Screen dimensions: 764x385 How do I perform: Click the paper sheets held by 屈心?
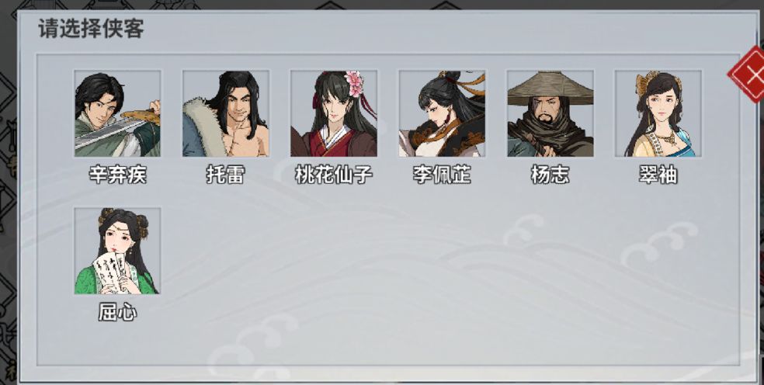[110, 272]
